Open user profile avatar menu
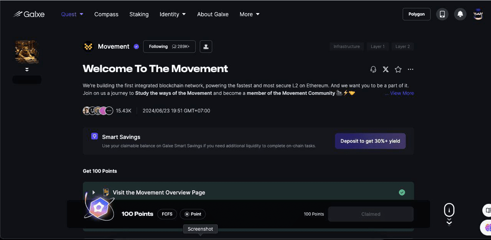Viewport: 491px width, 240px height. tap(478, 14)
